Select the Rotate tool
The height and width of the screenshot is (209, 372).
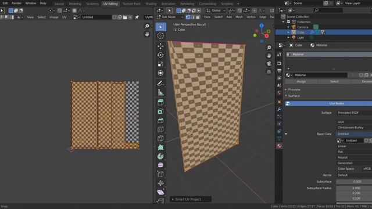(x=160, y=55)
